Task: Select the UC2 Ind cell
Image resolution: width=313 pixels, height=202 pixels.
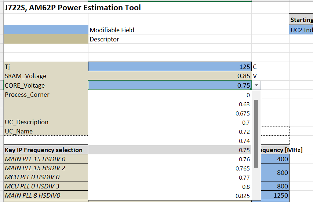Action: point(301,30)
